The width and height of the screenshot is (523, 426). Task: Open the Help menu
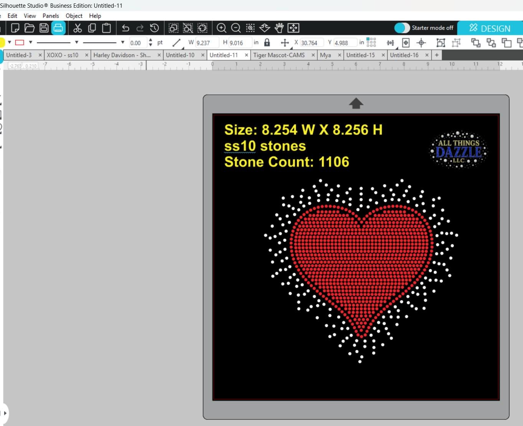(x=95, y=16)
